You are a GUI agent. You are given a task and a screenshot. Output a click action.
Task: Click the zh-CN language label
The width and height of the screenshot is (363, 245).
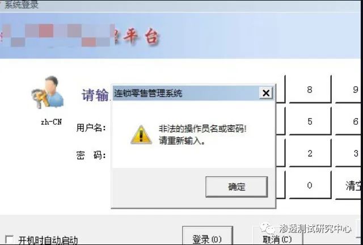[51, 122]
